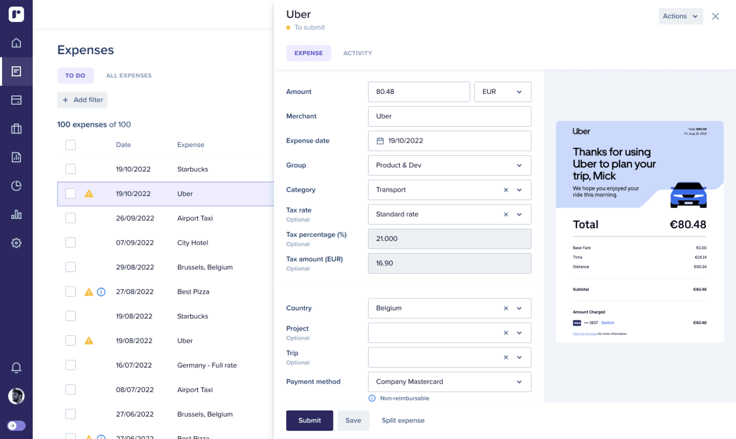Open the bar chart sidebar icon
This screenshot has height=439, width=736.
[x=16, y=215]
